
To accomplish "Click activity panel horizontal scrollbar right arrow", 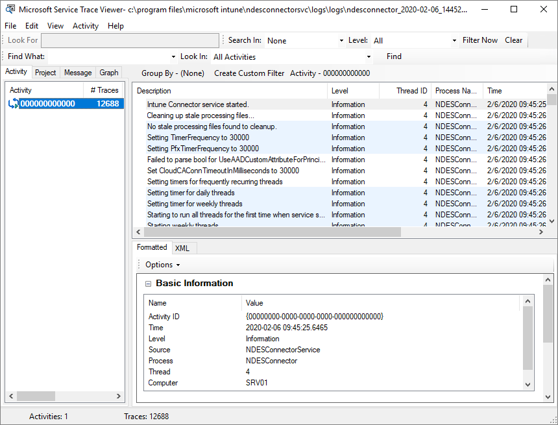I will pos(119,396).
